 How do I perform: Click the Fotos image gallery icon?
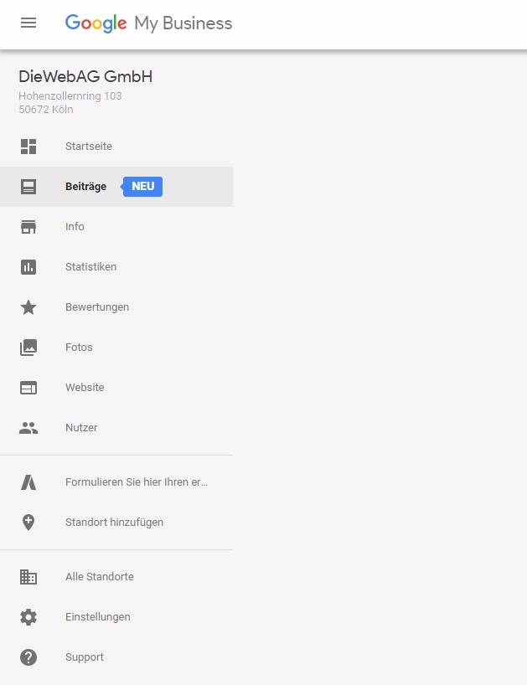click(x=28, y=348)
